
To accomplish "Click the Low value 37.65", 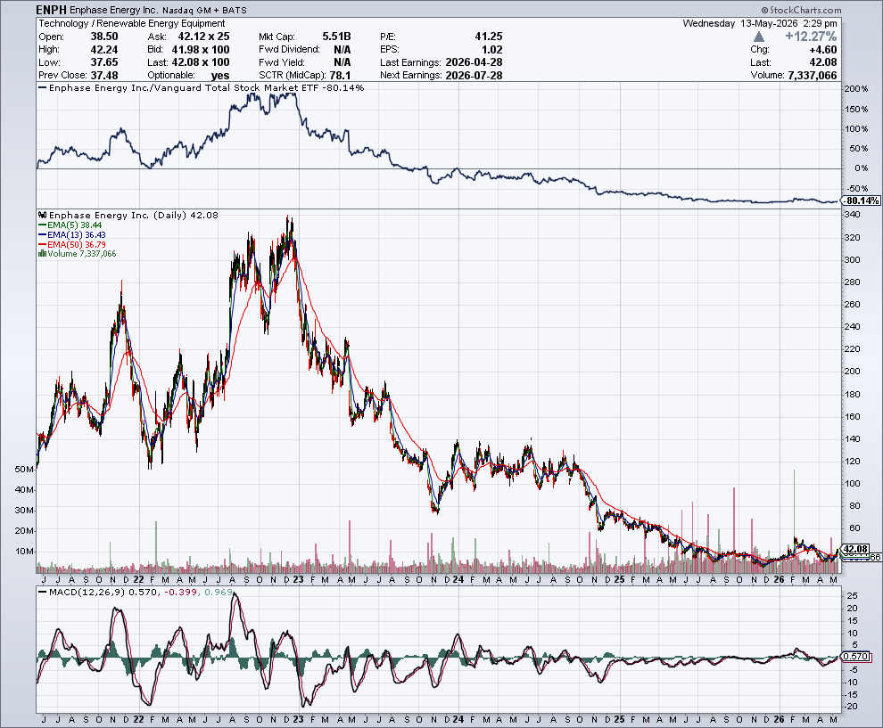I will [104, 62].
